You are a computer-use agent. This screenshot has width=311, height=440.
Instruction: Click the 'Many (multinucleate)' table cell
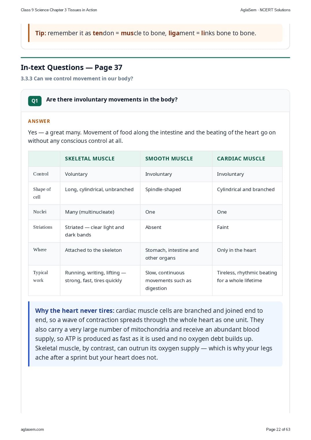point(90,212)
